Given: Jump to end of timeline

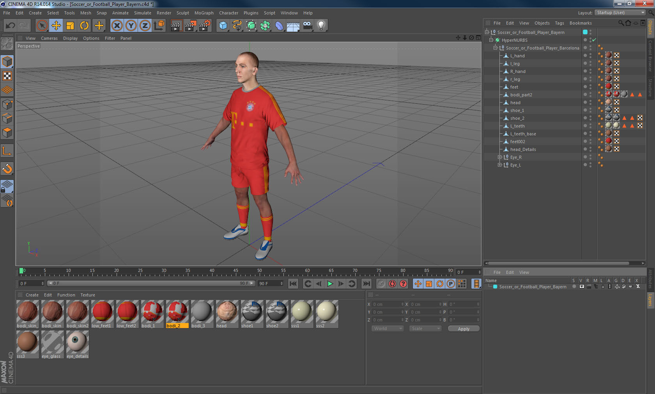Looking at the screenshot, I should click(366, 284).
